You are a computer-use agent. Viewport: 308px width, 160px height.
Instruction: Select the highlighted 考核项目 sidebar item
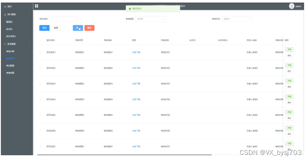(x=10, y=58)
